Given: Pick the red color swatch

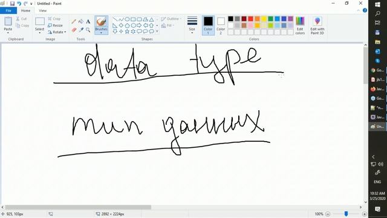Looking at the screenshot, I should [x=250, y=19].
